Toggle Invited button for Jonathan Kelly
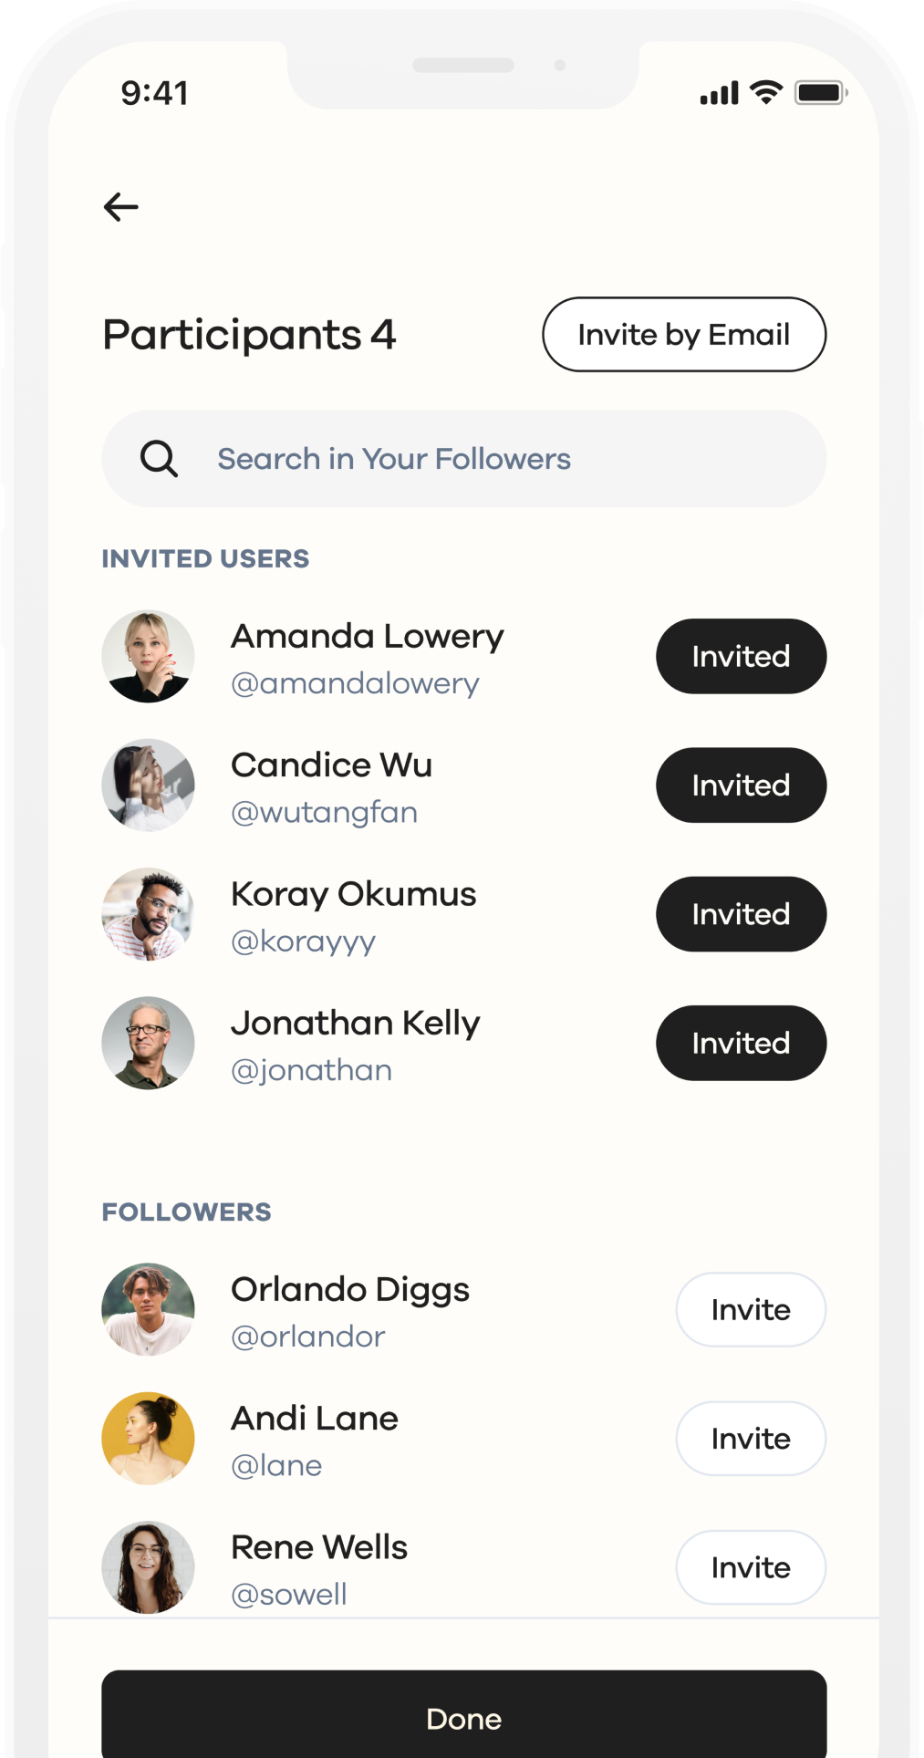This screenshot has width=924, height=1758. [x=741, y=1043]
